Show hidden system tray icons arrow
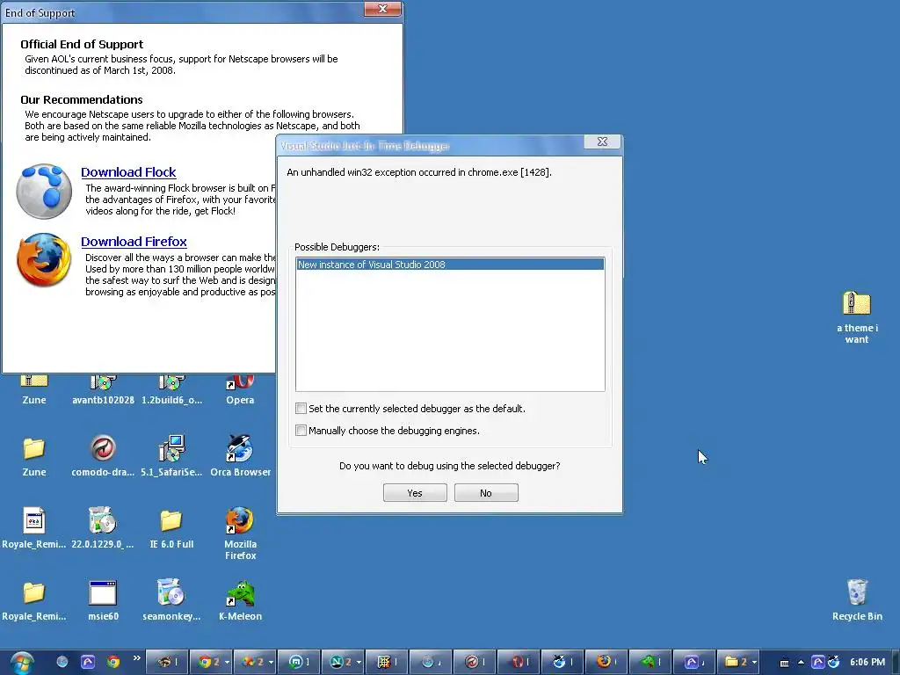 [x=802, y=663]
